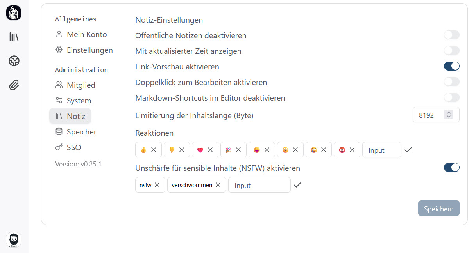Turn off NSFW blur switch

(x=451, y=168)
